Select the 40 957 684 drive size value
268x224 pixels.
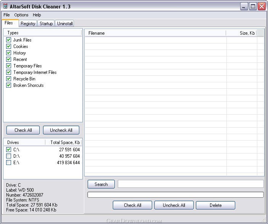(69, 156)
